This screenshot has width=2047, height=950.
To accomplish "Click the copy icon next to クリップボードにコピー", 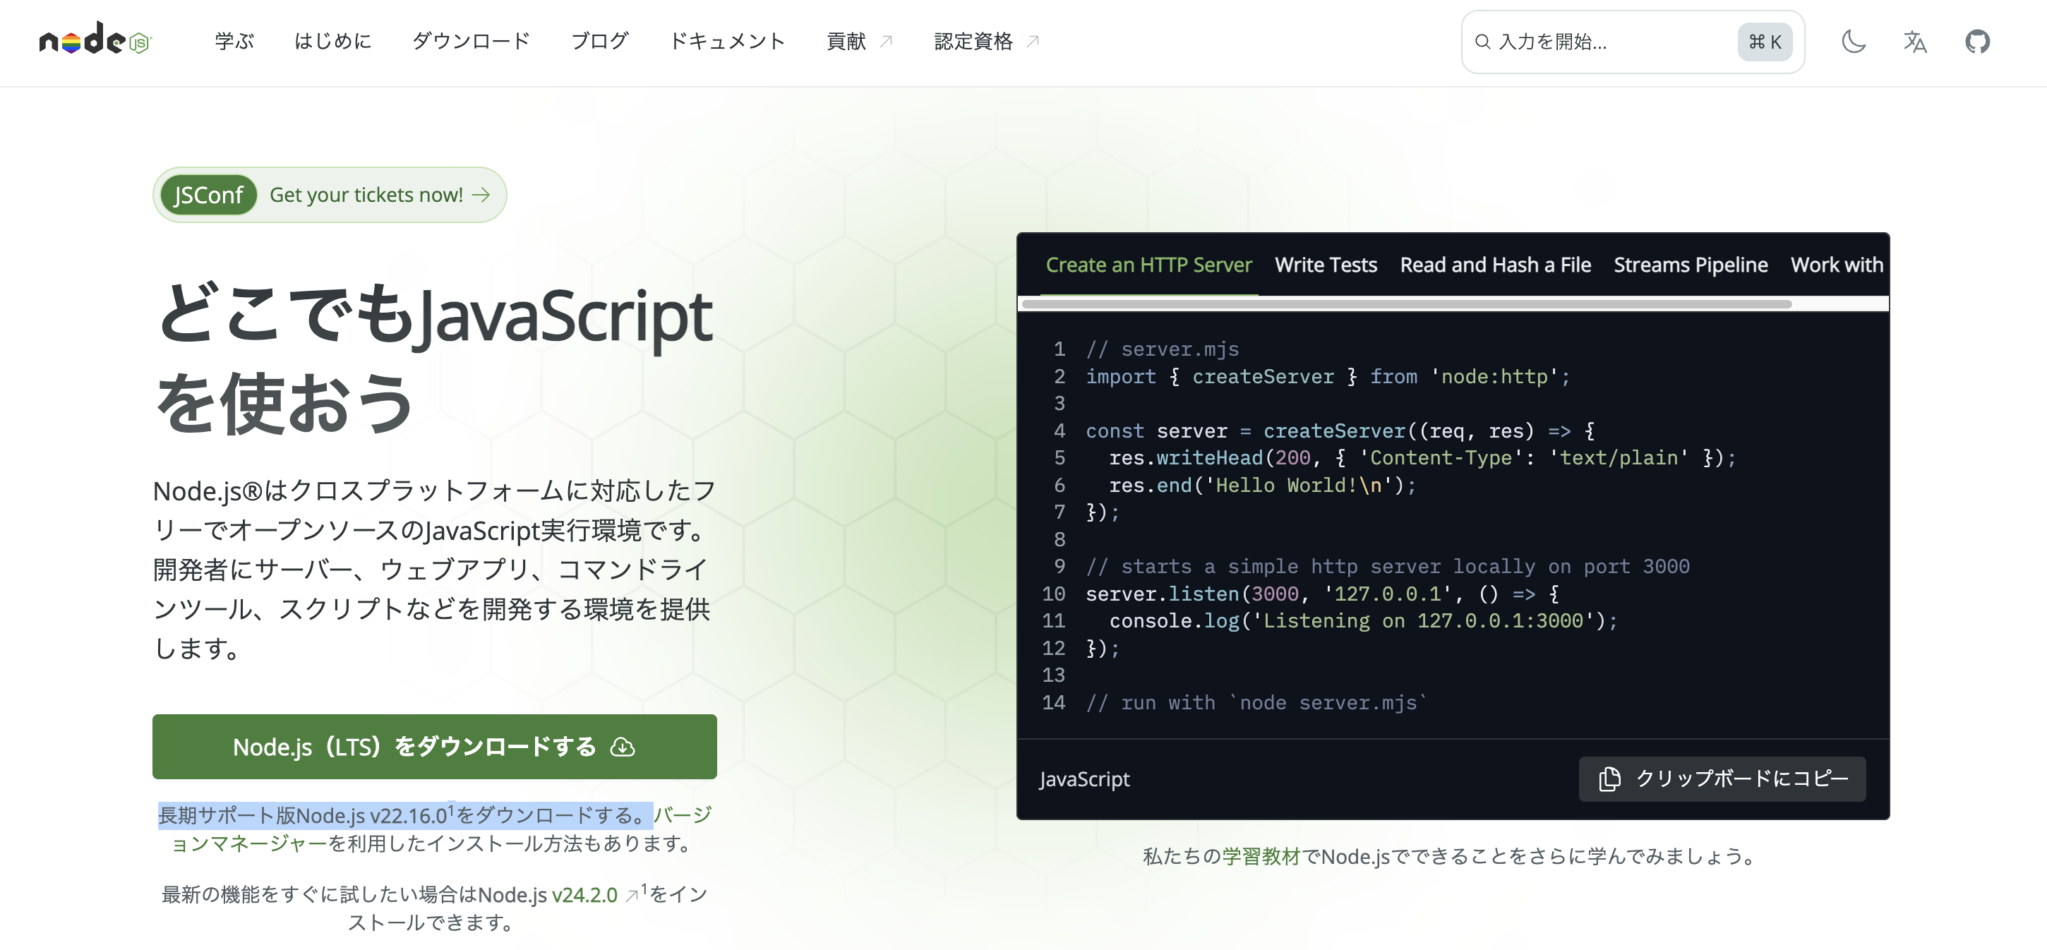I will [x=1610, y=779].
